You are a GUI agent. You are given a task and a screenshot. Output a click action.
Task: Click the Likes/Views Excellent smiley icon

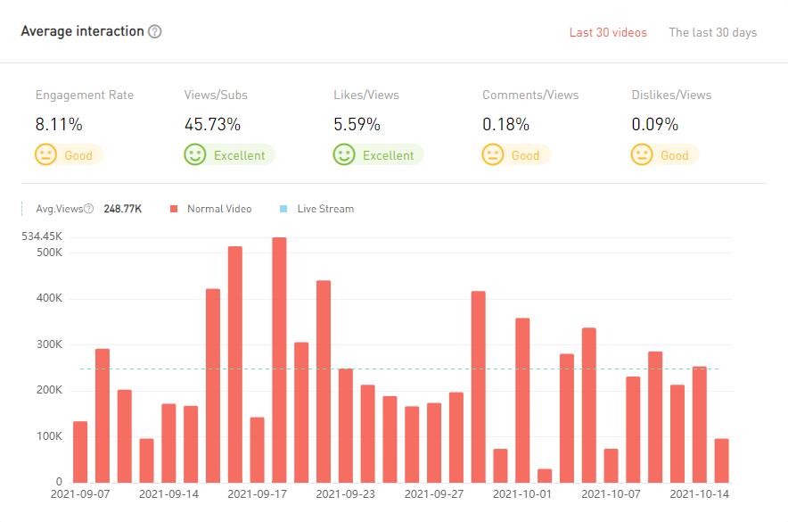344,155
